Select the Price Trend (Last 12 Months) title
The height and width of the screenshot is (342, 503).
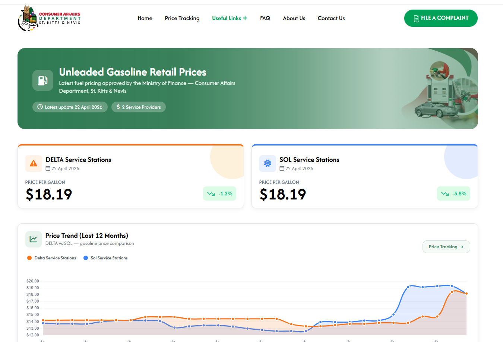(x=87, y=236)
